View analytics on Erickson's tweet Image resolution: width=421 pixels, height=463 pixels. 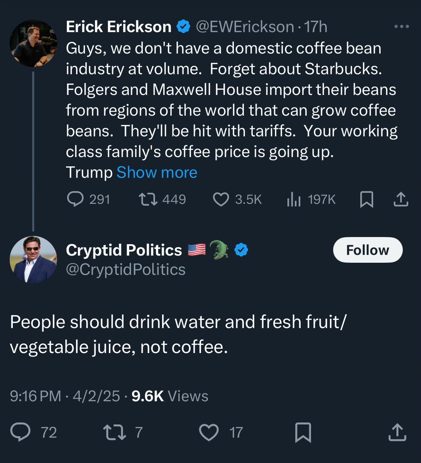click(x=294, y=199)
